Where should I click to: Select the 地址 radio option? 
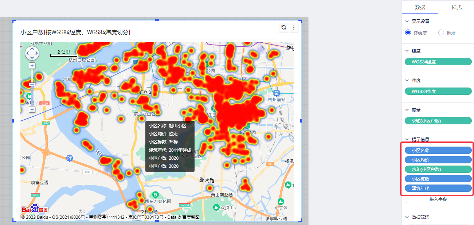tap(441, 33)
